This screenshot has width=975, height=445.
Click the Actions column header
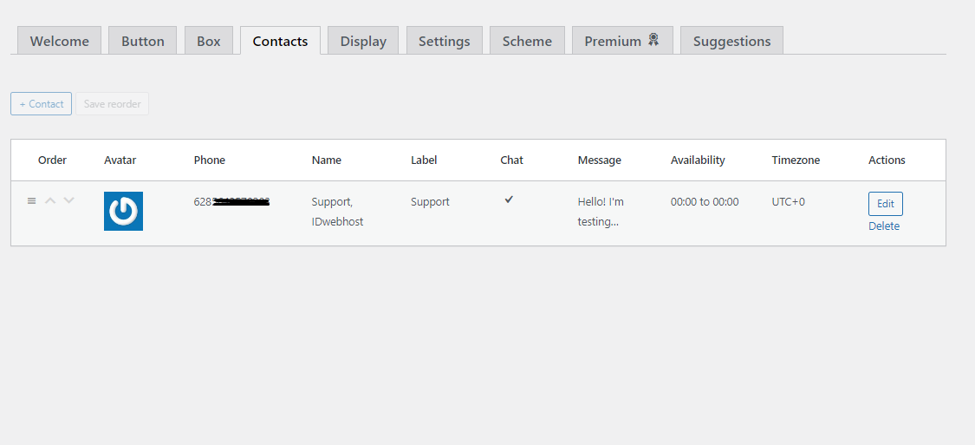pyautogui.click(x=887, y=160)
